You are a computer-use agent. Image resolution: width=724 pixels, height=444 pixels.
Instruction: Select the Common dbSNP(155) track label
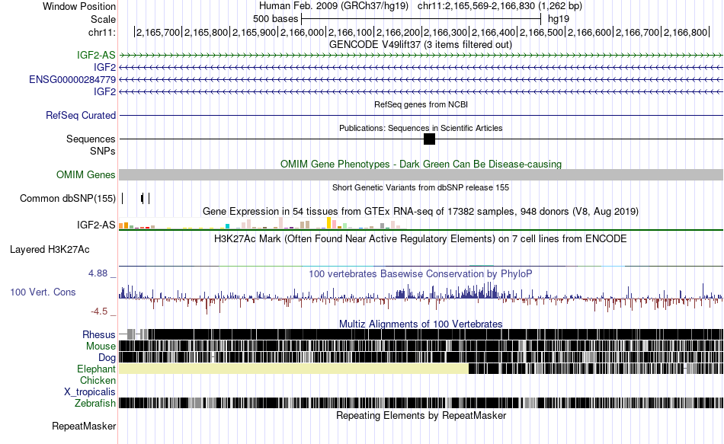coord(68,198)
